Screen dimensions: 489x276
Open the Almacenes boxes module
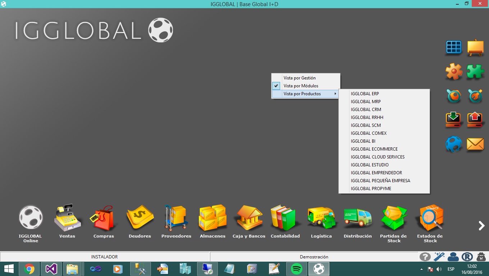tap(212, 221)
